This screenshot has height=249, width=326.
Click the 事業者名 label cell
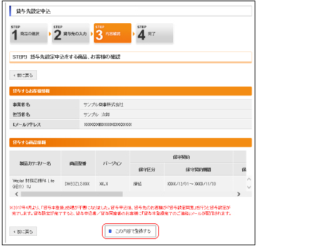[x=44, y=105]
